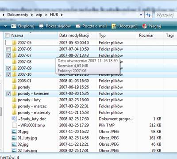Select the 2008-01 folder name
This screenshot has width=177, height=159.
click(x=24, y=81)
